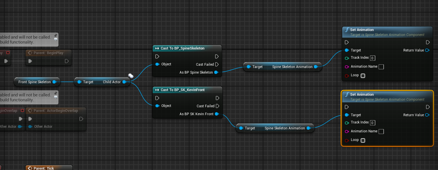Click exec output pin of Parent: ActorBeginOverlap
The width and height of the screenshot is (438, 170).
click(81, 119)
